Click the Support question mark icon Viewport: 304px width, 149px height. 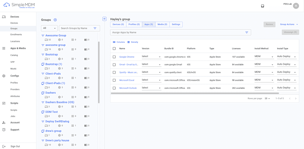(x=4, y=130)
